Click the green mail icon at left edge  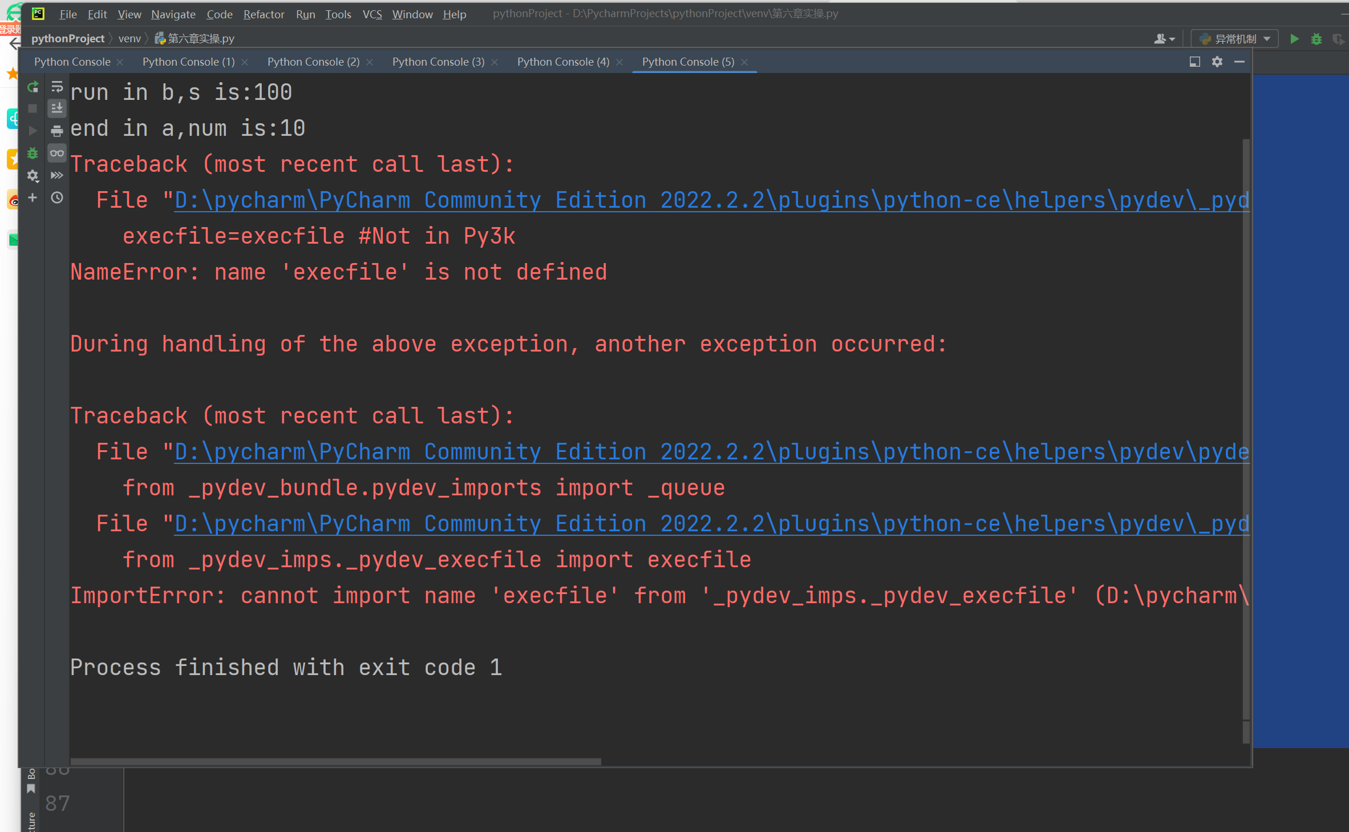[x=12, y=240]
